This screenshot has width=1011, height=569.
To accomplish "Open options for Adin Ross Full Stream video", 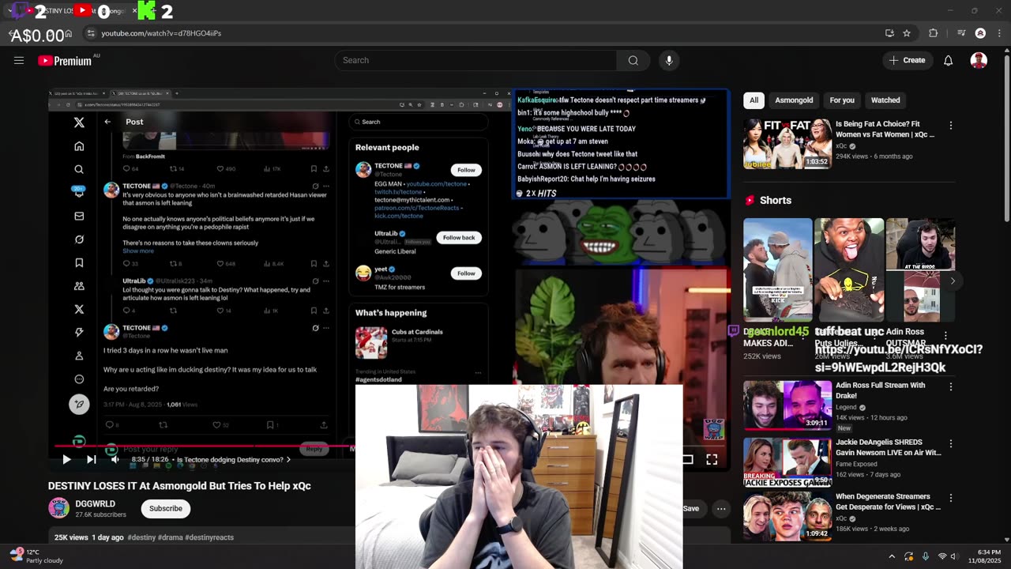I will pyautogui.click(x=950, y=387).
